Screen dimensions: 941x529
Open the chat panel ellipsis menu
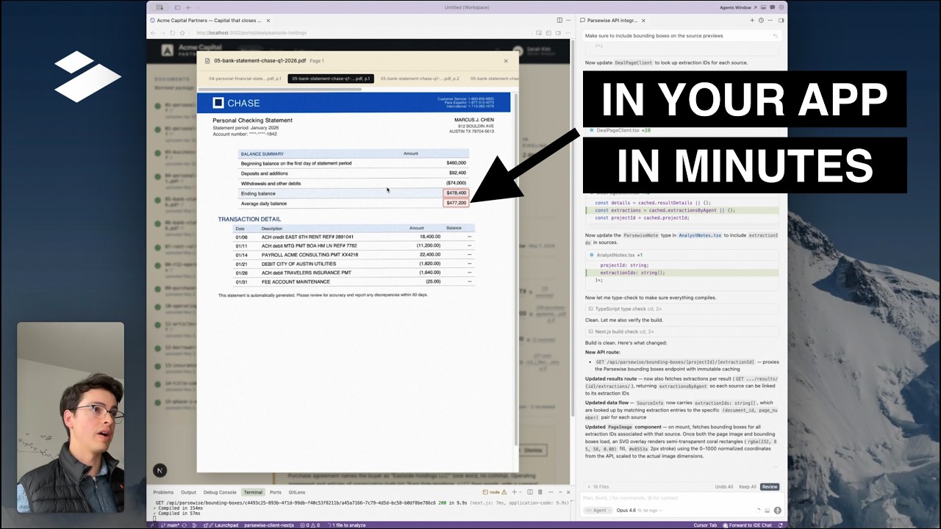point(770,21)
